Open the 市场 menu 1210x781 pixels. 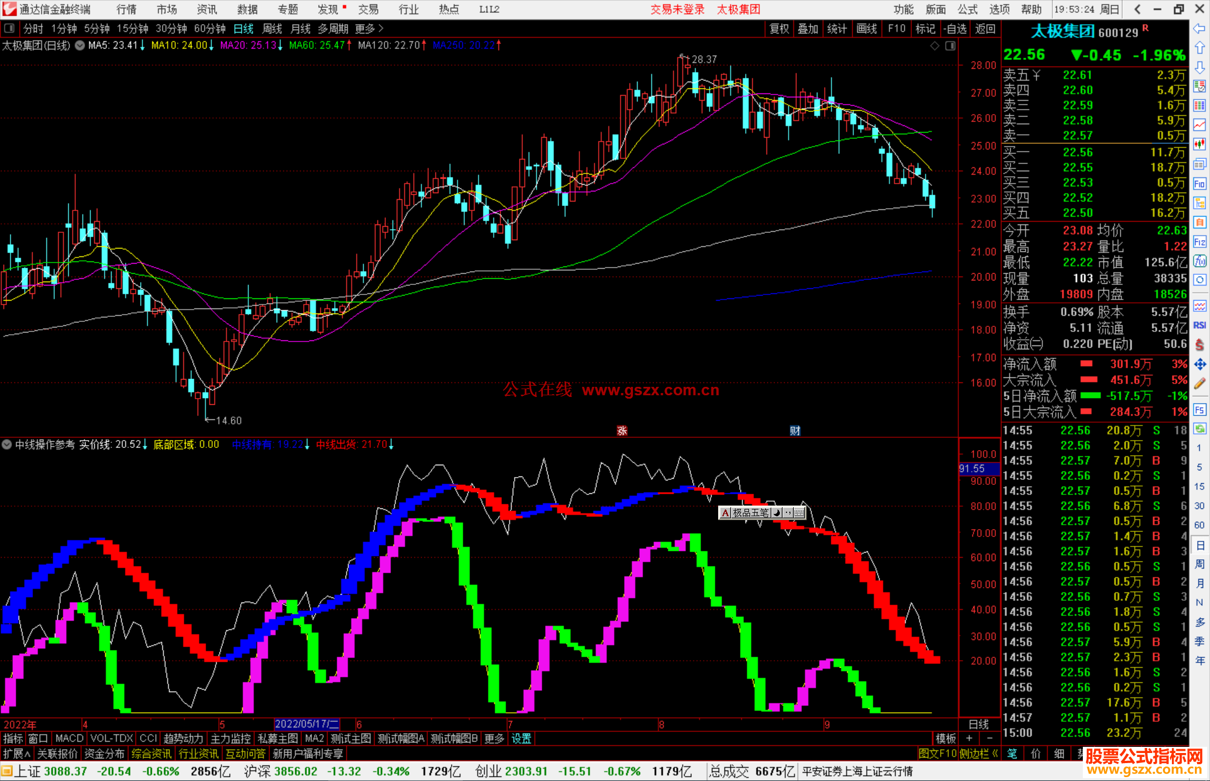coord(167,10)
